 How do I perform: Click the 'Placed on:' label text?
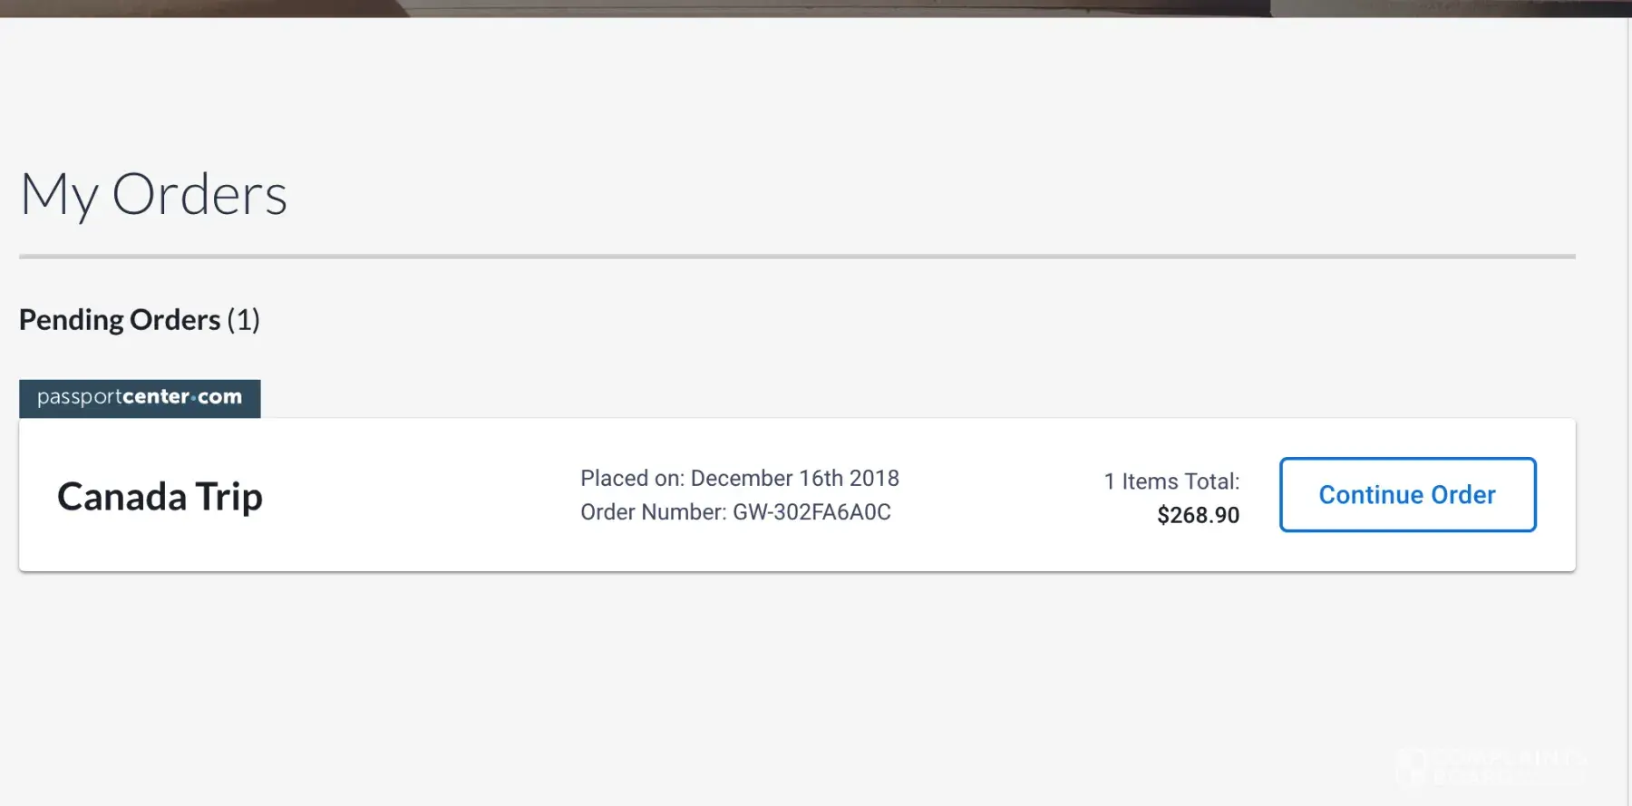click(x=632, y=478)
